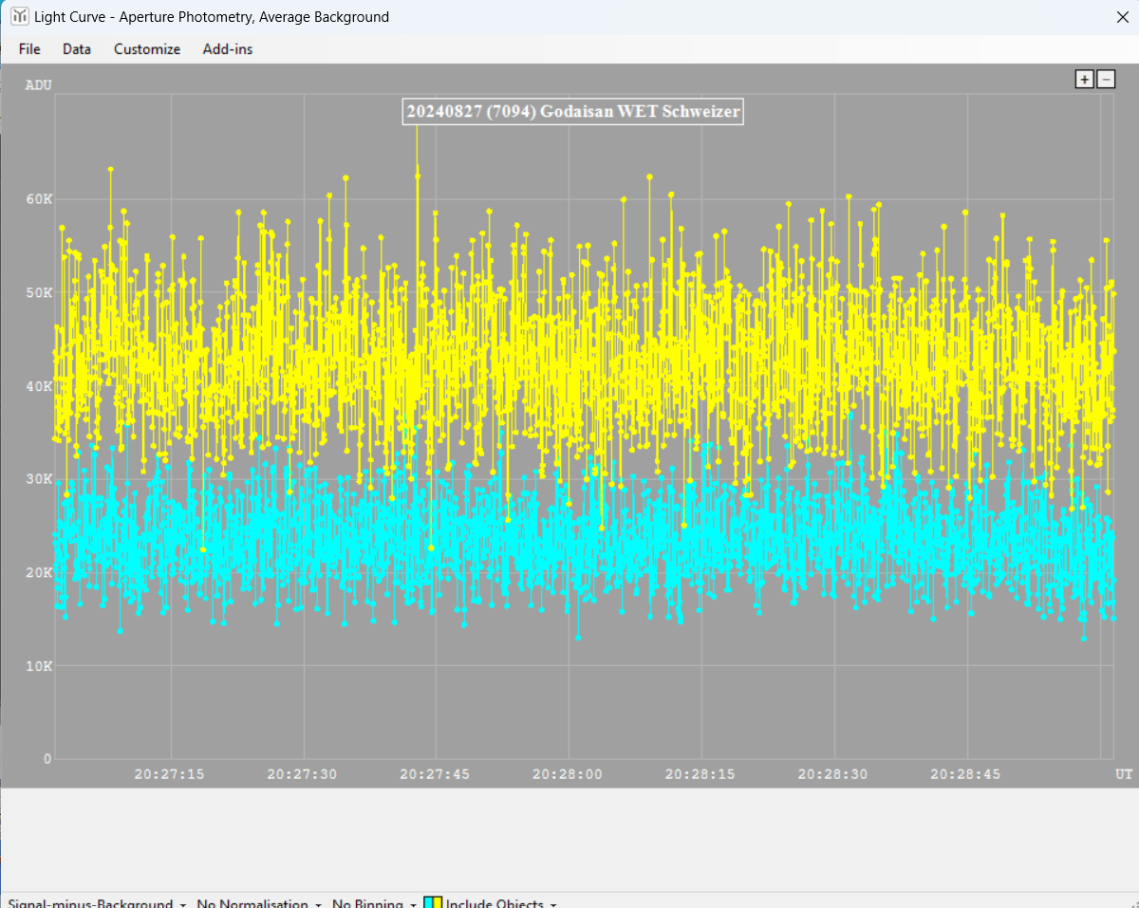Viewport: 1139px width, 908px height.
Task: Click the ADU axis label
Action: [39, 85]
